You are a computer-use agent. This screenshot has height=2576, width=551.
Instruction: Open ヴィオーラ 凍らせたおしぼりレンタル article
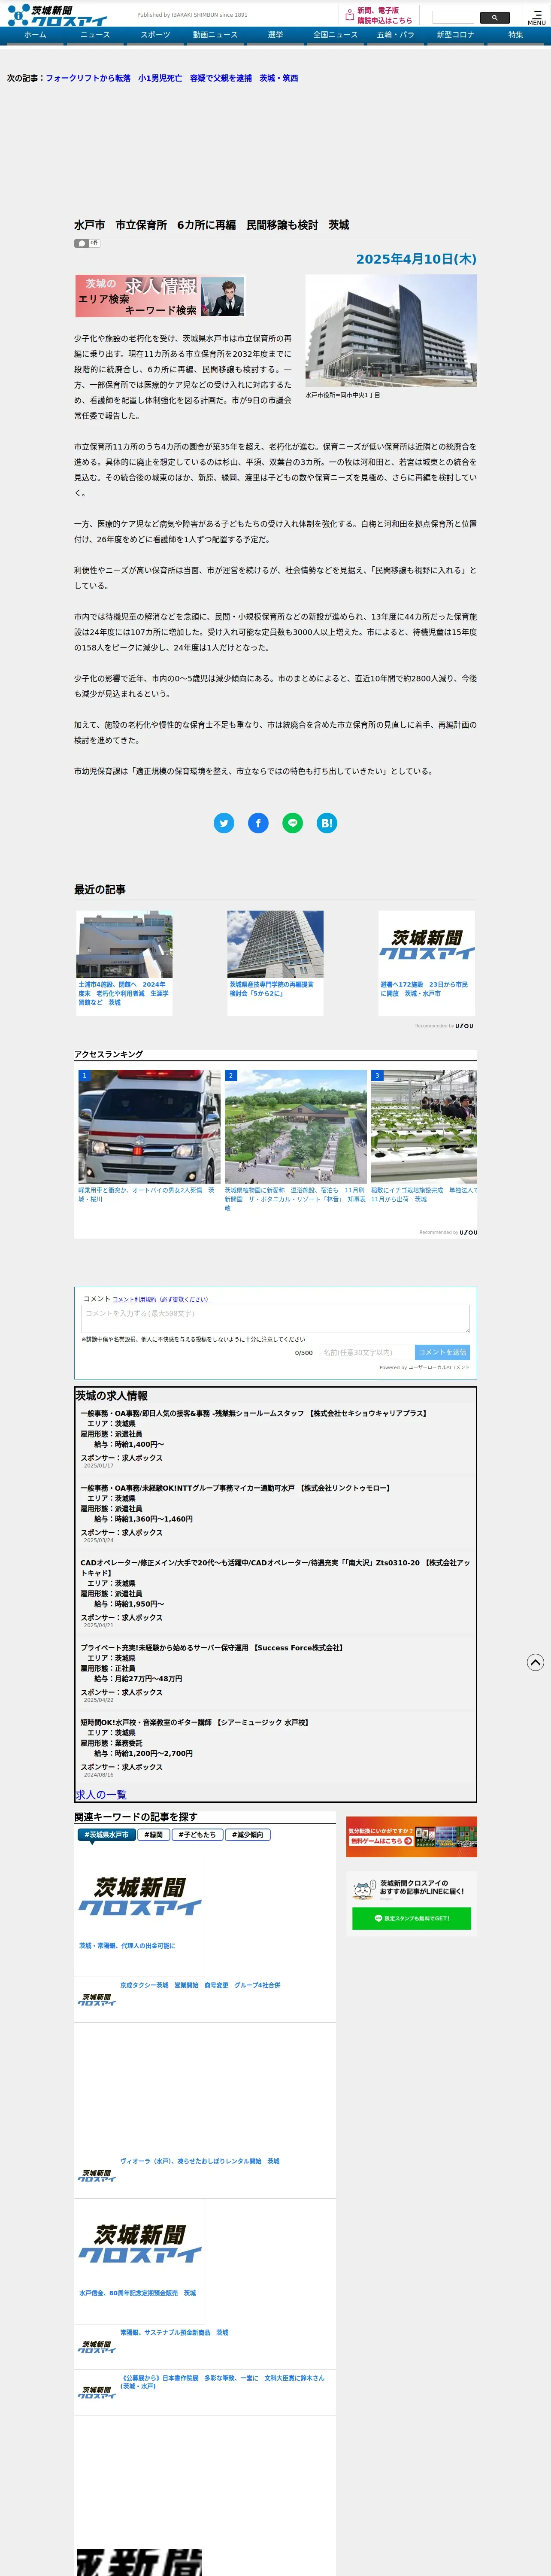point(200,2161)
